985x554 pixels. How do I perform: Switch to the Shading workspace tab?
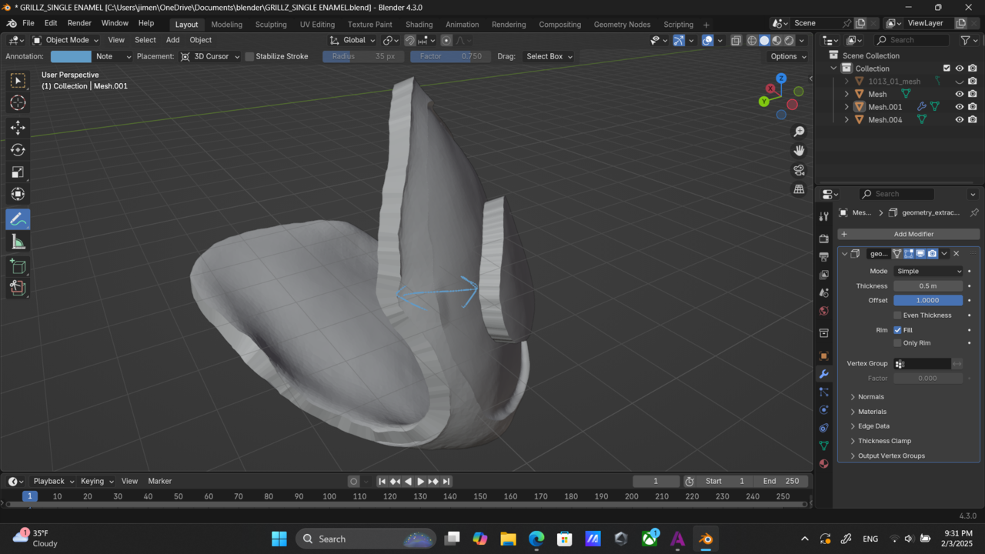[419, 24]
